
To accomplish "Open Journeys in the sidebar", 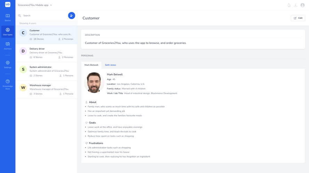I will (x=8, y=46).
